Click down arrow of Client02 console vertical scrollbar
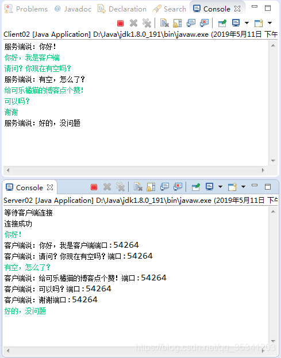This screenshot has width=281, height=358. [x=273, y=161]
